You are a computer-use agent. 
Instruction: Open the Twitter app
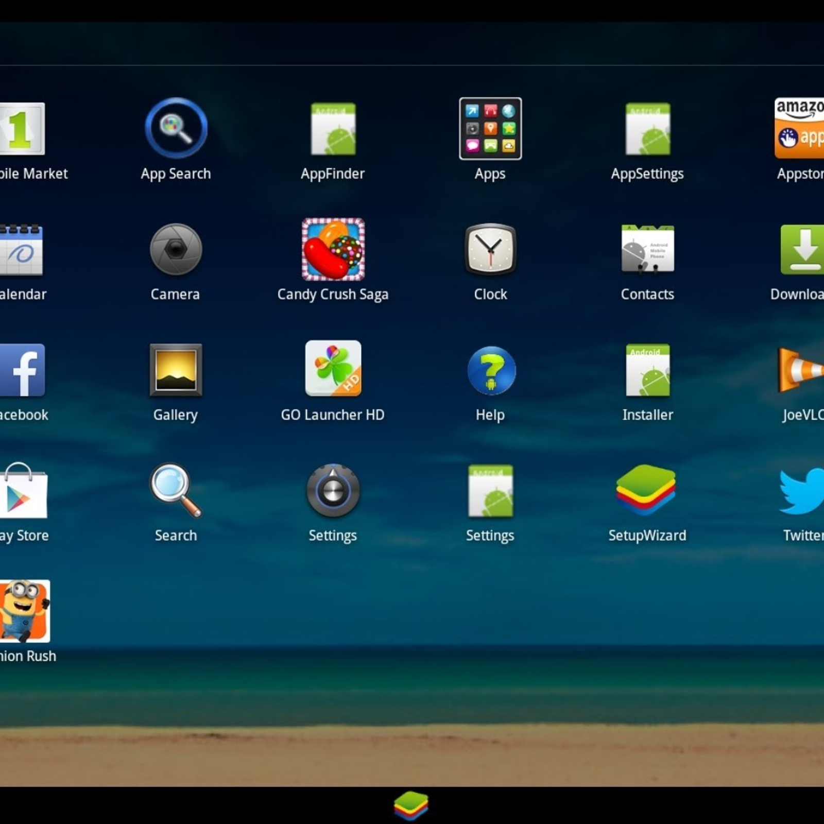(802, 491)
